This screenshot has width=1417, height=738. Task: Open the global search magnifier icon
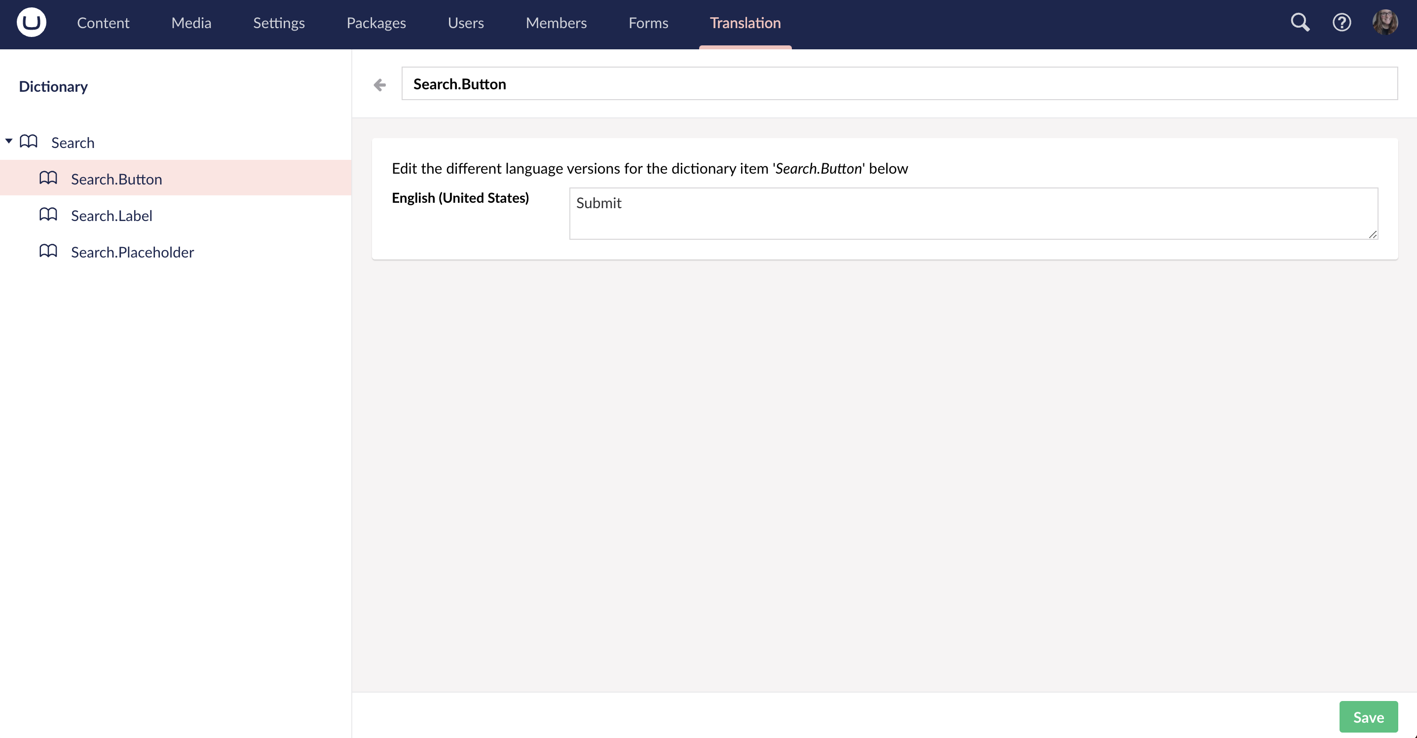coord(1300,23)
